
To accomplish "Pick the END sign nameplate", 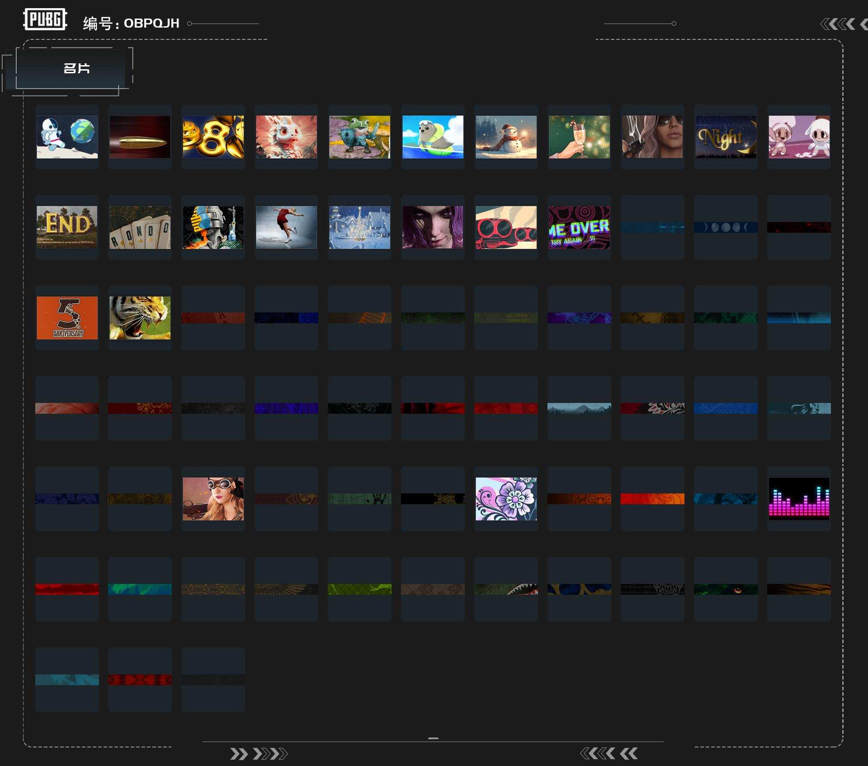I will pyautogui.click(x=67, y=227).
